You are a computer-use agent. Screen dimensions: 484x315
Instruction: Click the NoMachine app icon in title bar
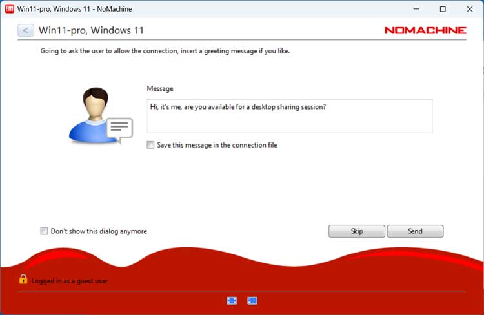10,9
